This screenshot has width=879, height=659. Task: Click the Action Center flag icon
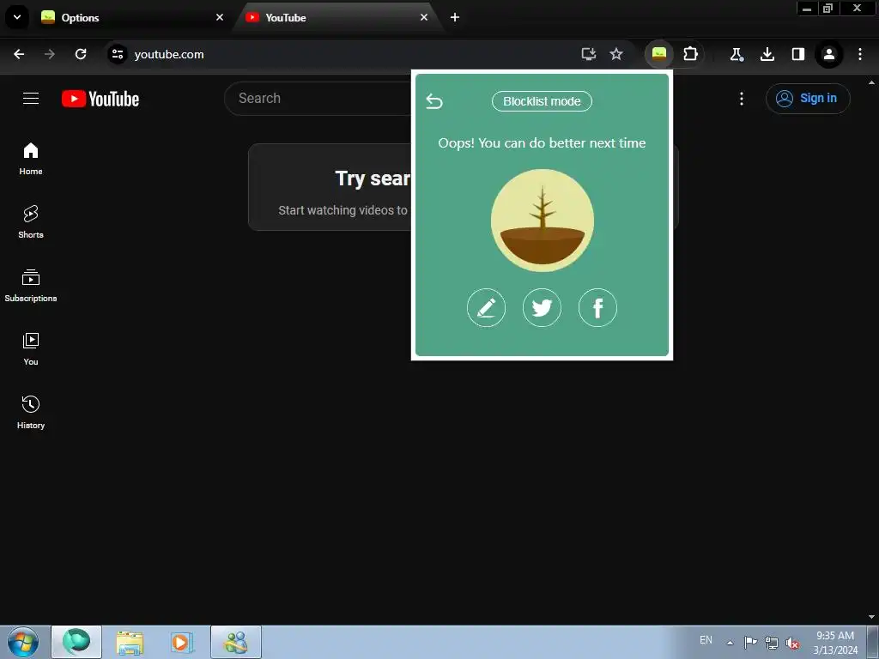pyautogui.click(x=750, y=642)
